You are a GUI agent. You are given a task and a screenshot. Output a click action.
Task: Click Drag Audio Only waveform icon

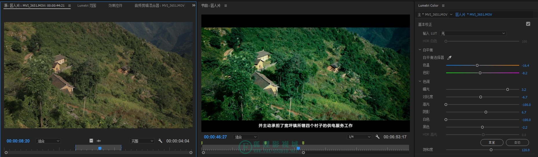(99, 141)
